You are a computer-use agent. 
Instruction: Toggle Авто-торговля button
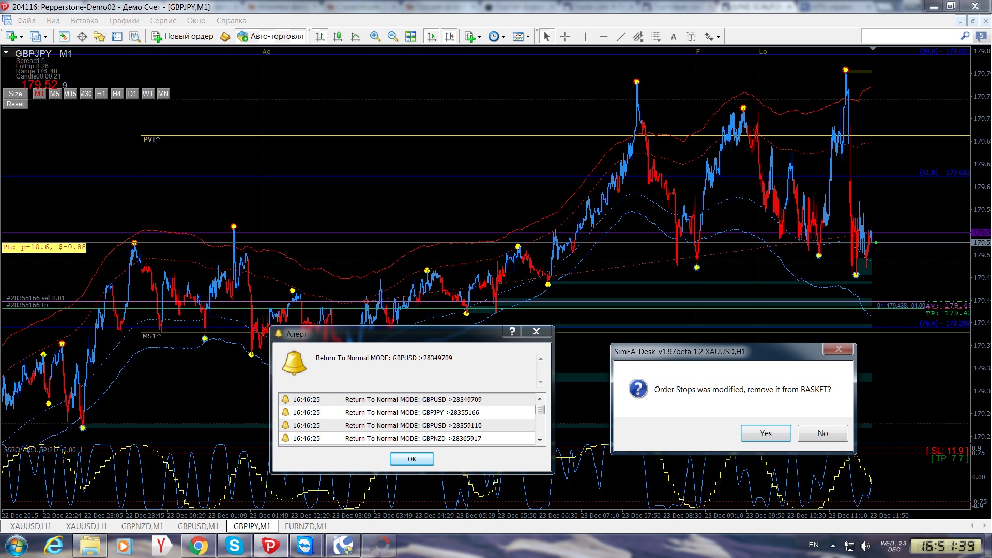270,36
